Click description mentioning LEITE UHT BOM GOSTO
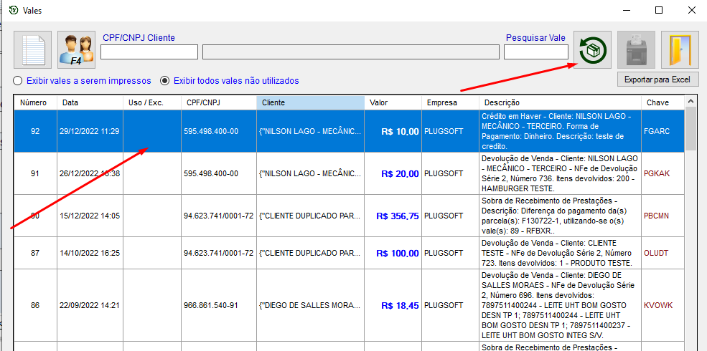 point(560,306)
